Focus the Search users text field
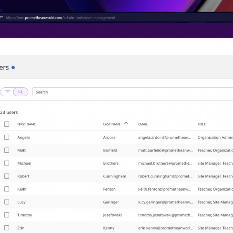 [132, 92]
